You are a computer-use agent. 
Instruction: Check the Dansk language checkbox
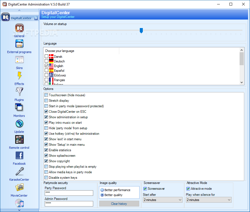(x=46, y=56)
